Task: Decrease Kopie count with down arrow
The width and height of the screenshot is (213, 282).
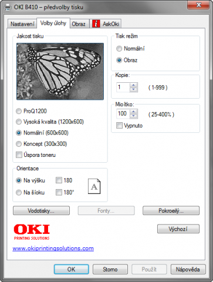Action: [x=134, y=90]
